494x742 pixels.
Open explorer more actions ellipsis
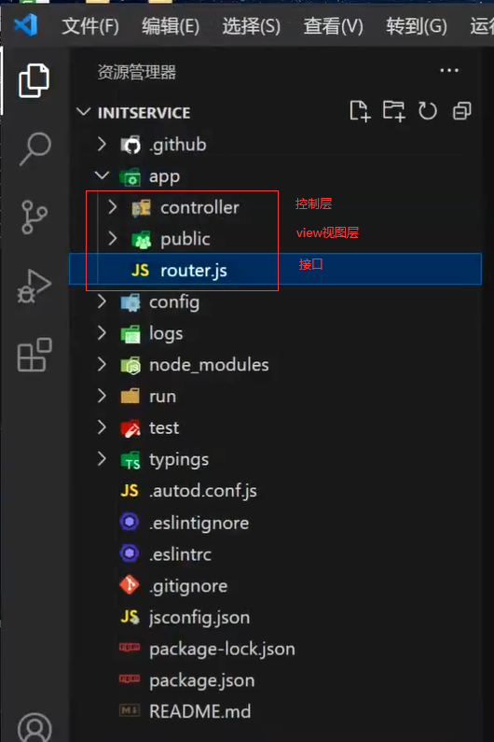(449, 71)
